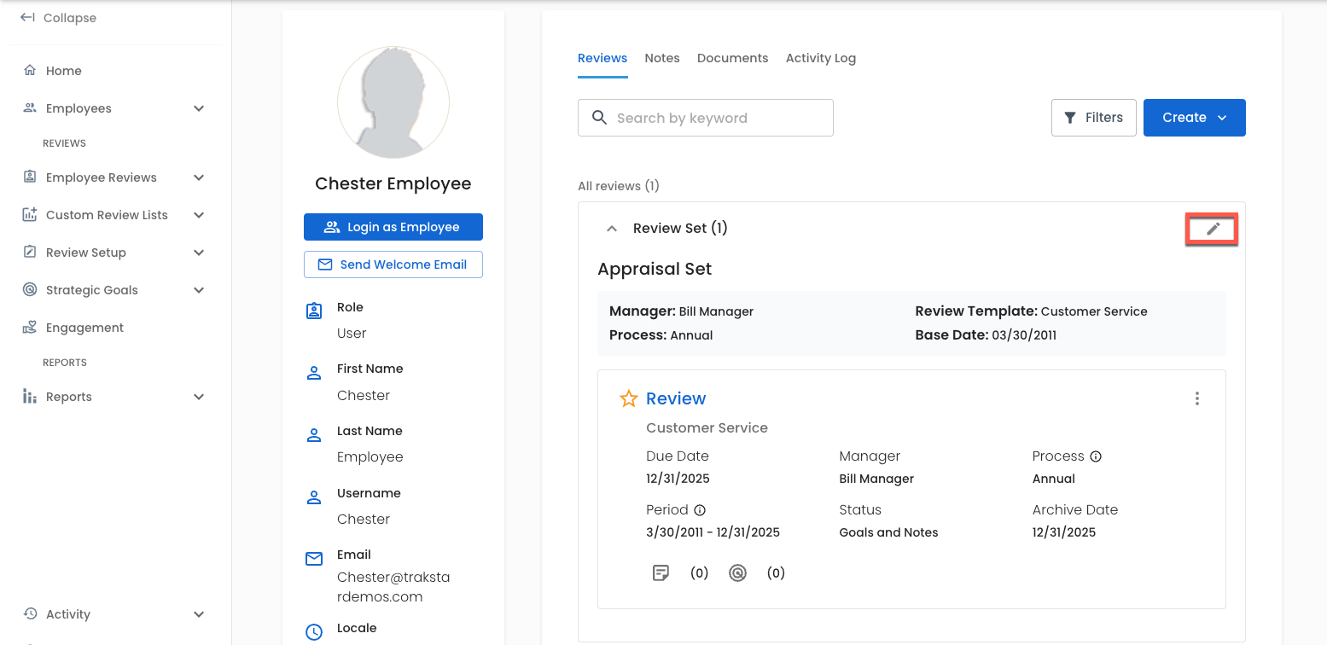Viewport: 1327px width, 645px height.
Task: Click the Home icon in sidebar
Action: [x=30, y=71]
